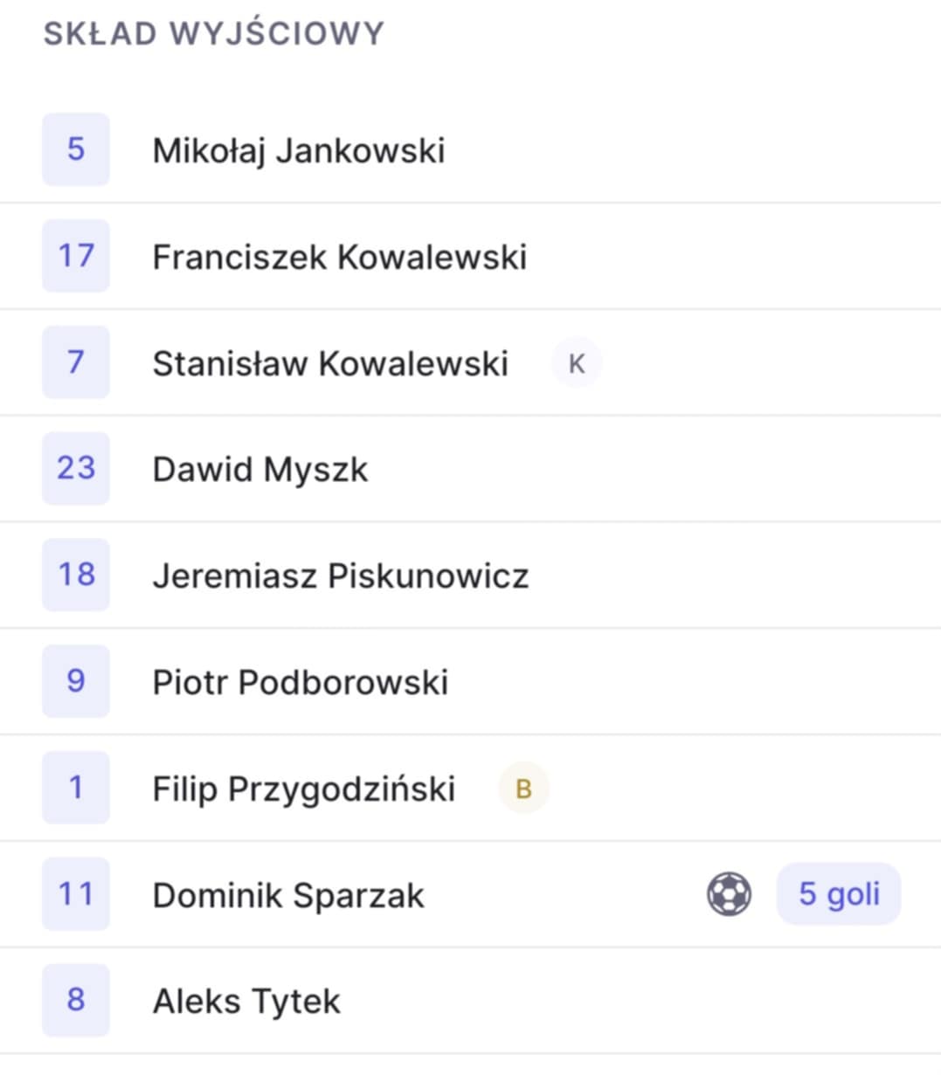This screenshot has width=941, height=1075.
Task: Click the B goalkeeper badge beside Filip Przygodziński
Action: pyautogui.click(x=523, y=789)
